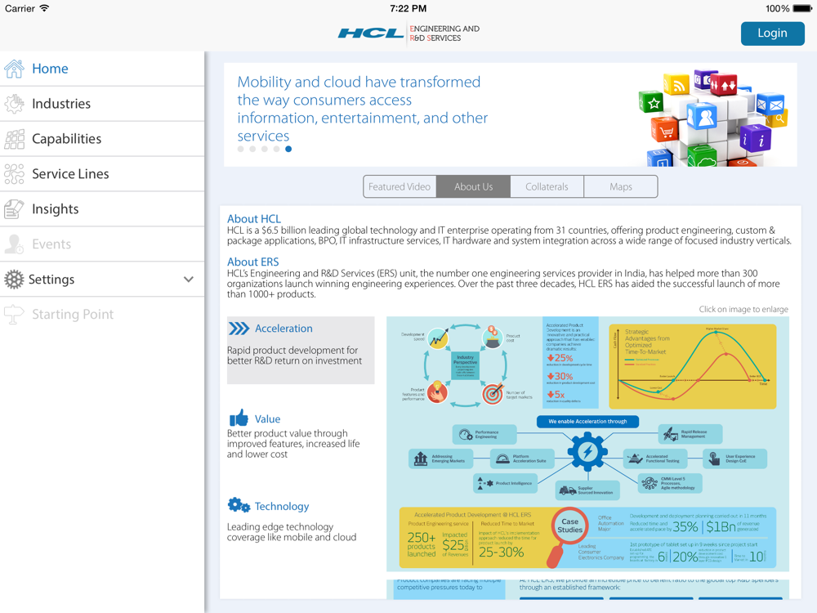
Task: Tap the battery indicator in status bar
Action: tap(802, 8)
